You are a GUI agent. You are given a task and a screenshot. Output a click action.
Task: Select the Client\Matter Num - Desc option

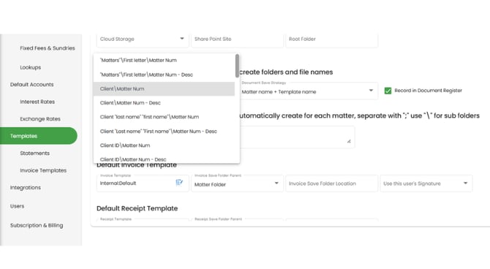coord(164,103)
